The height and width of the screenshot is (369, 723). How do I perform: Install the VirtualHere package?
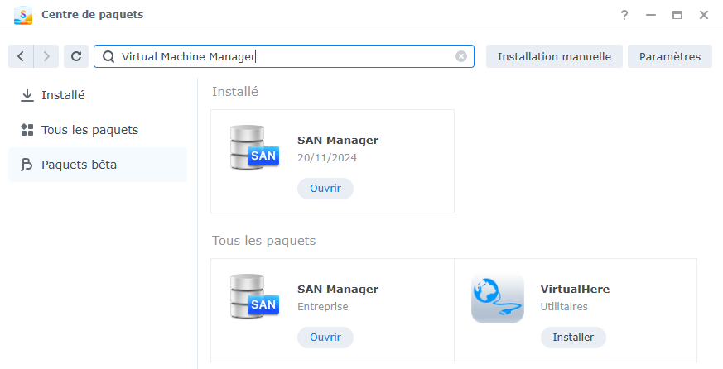[x=573, y=338]
